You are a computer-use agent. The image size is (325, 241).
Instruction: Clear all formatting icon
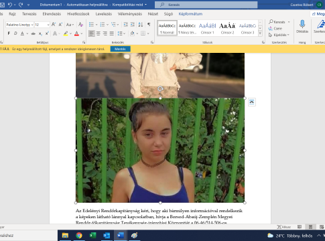pyautogui.click(x=80, y=25)
